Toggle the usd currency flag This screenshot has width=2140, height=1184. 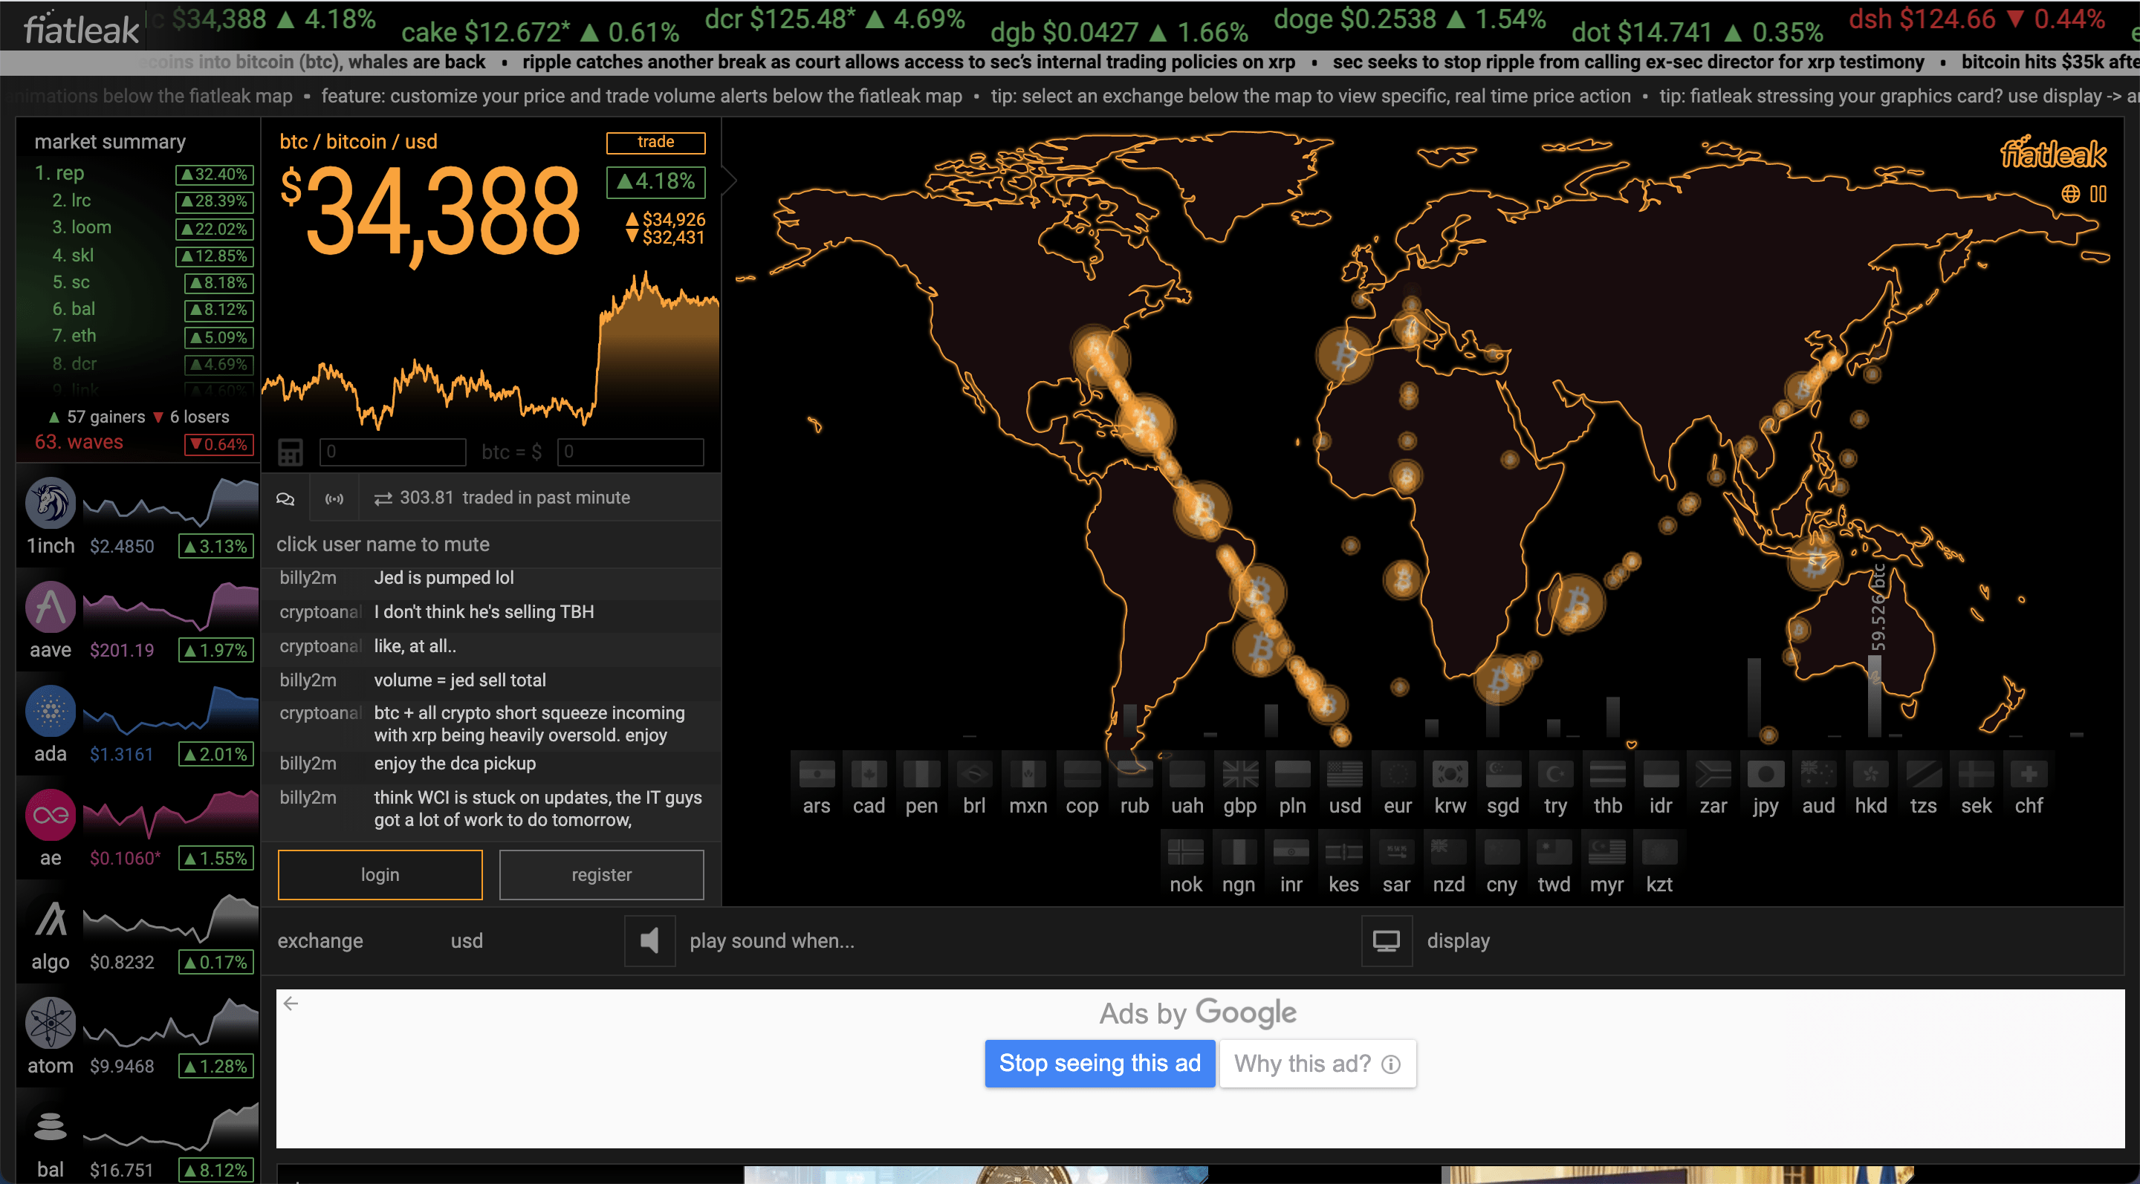tap(1344, 775)
